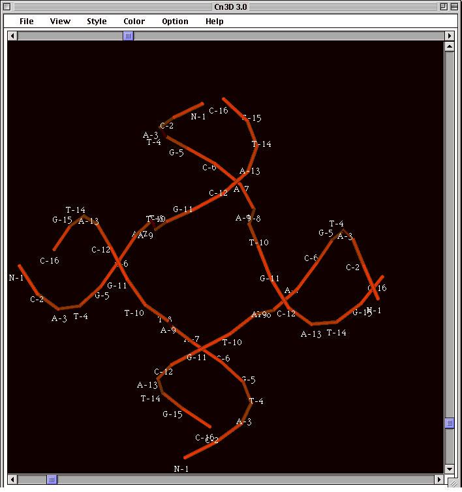Viewport: 462px width, 492px height.
Task: Click the G-11 label of the top strand
Action: point(183,209)
